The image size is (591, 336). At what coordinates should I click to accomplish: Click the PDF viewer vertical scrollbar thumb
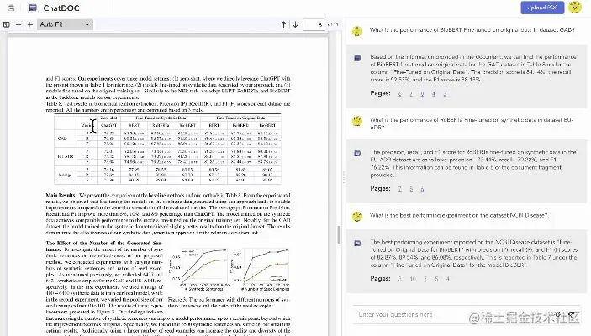click(339, 234)
